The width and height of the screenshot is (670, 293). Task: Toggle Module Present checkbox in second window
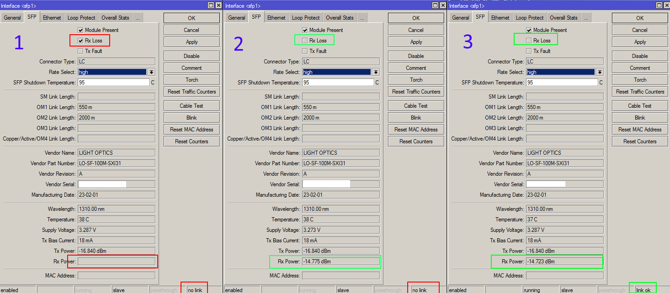pos(305,30)
